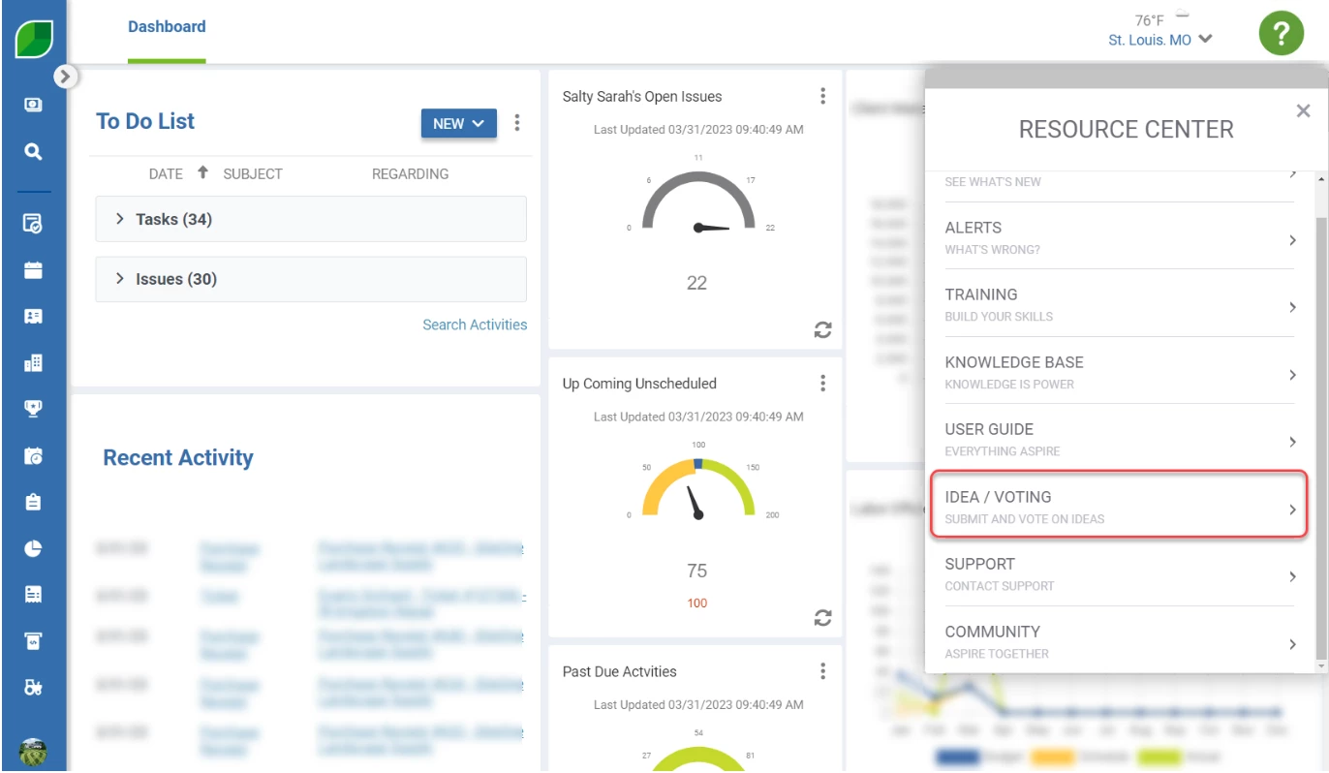Open the money/cash icon in sidebar
The image size is (1329, 773).
pos(33,105)
